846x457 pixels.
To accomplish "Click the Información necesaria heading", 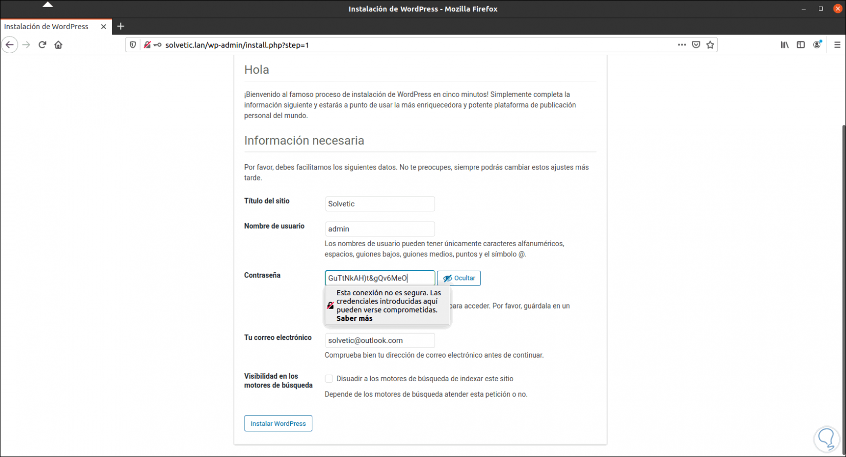I will (304, 141).
